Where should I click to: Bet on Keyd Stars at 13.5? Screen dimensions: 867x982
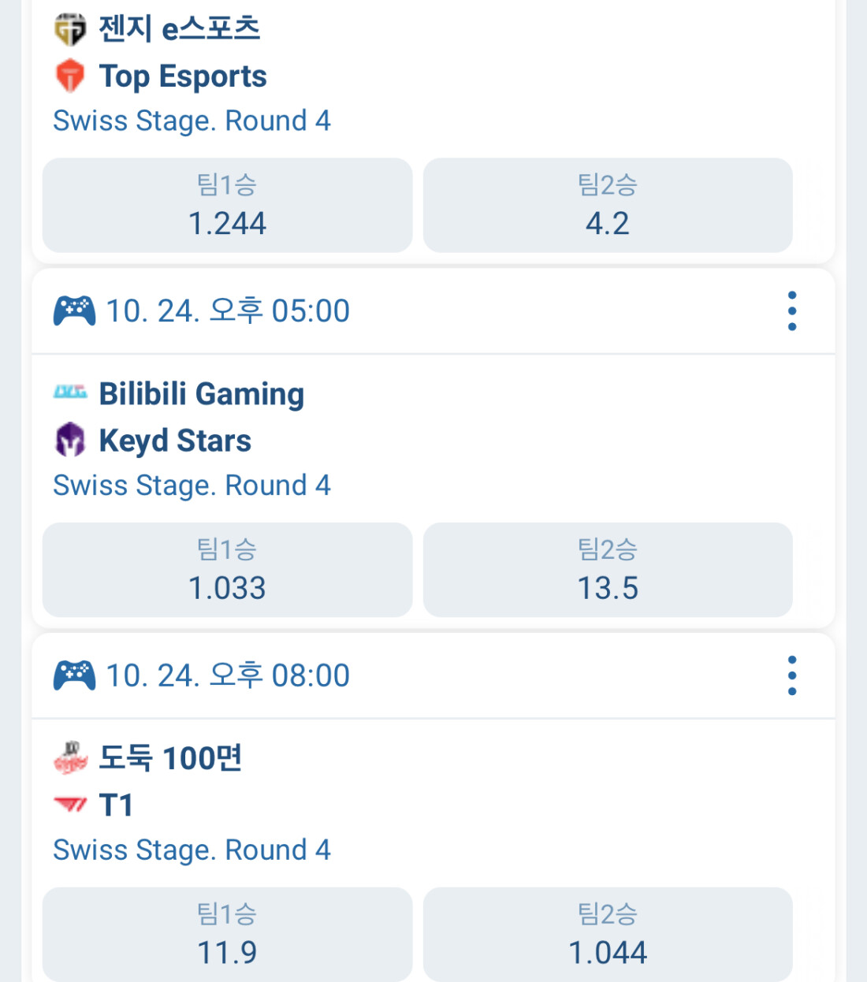tap(608, 570)
